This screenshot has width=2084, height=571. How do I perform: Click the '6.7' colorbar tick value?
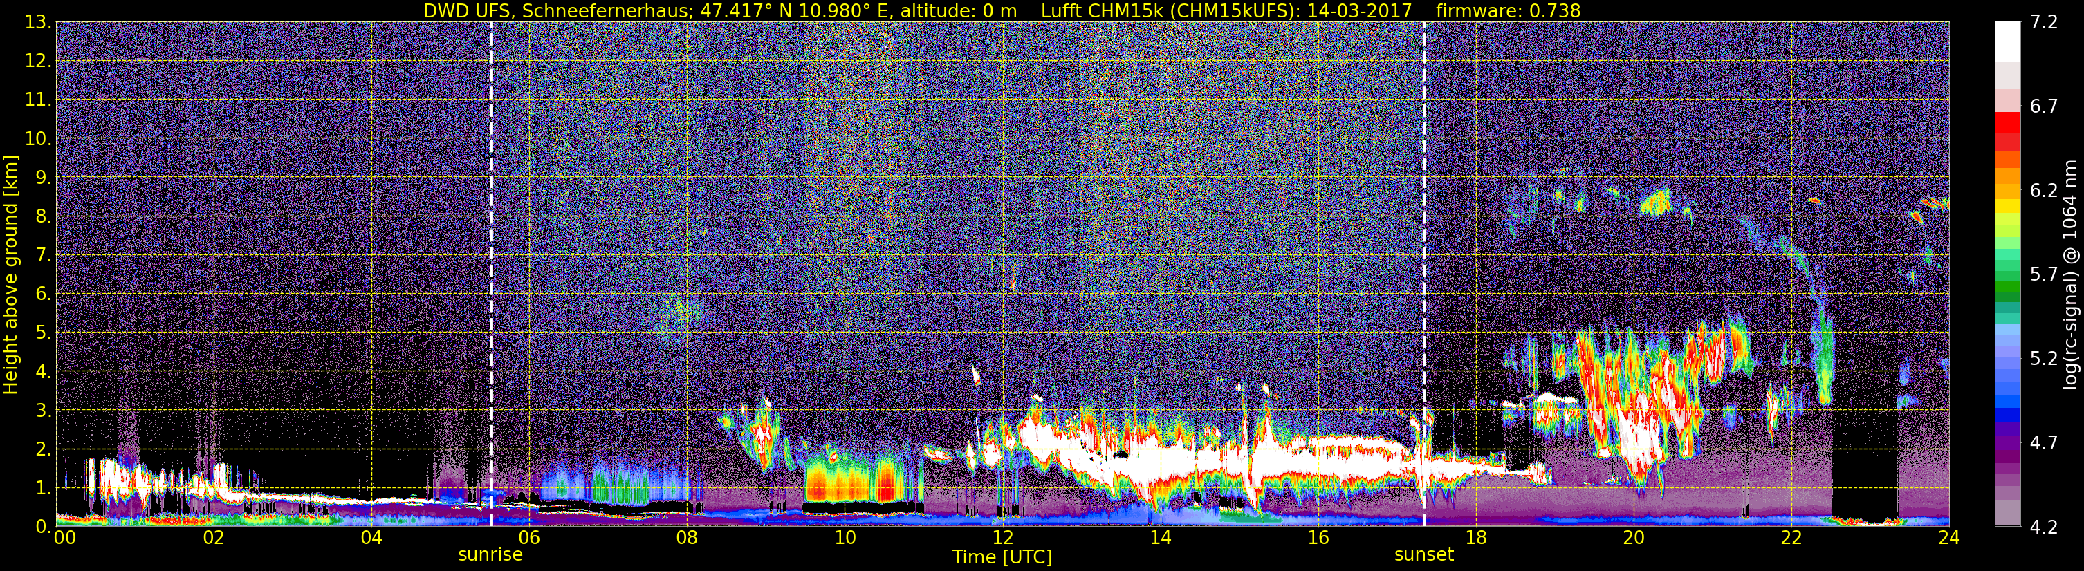coord(2044,106)
